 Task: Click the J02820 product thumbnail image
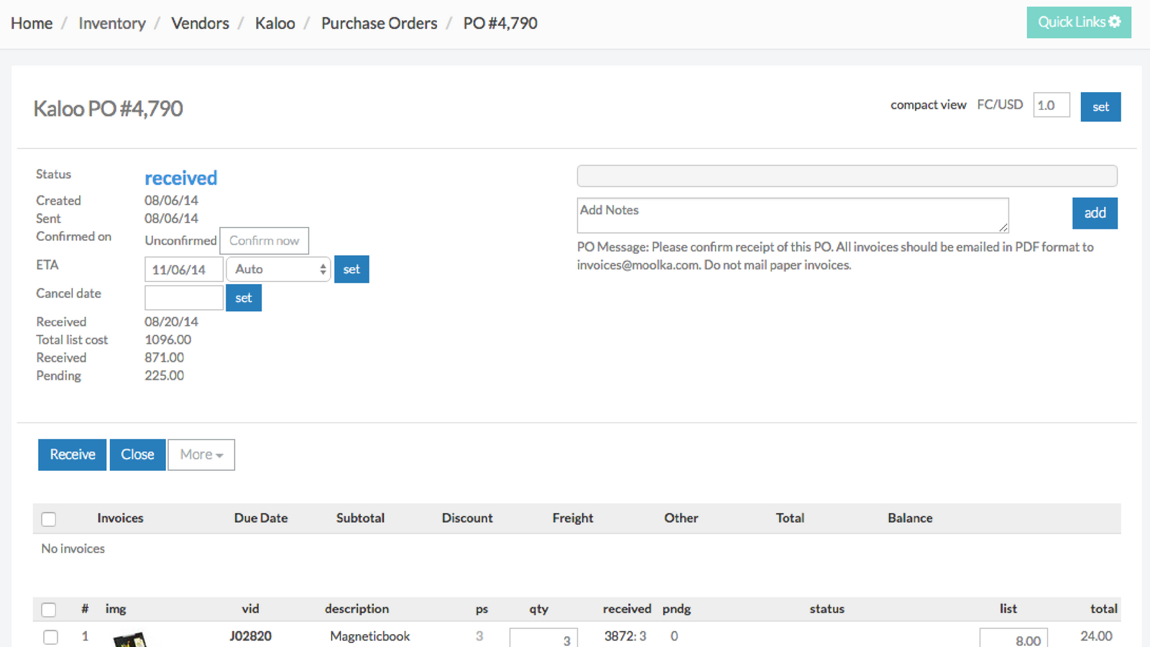pyautogui.click(x=130, y=639)
